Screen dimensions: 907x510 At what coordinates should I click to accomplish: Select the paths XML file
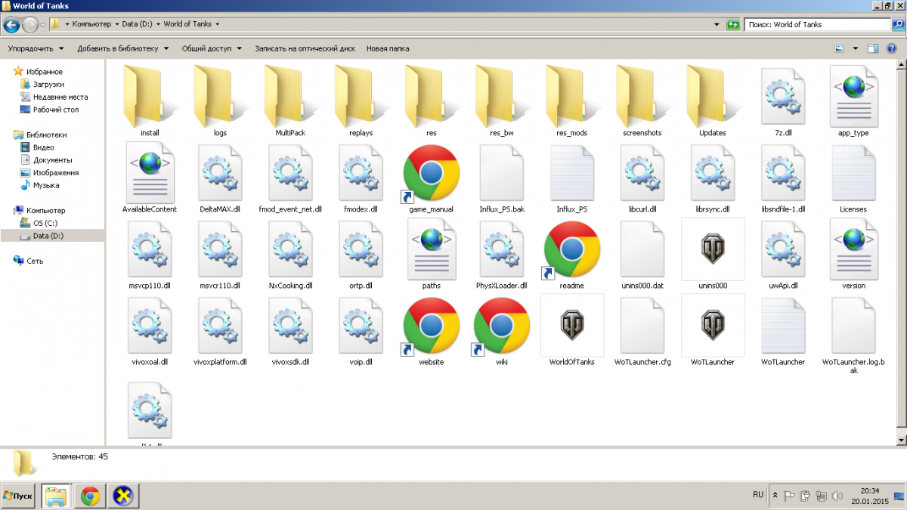(x=431, y=249)
